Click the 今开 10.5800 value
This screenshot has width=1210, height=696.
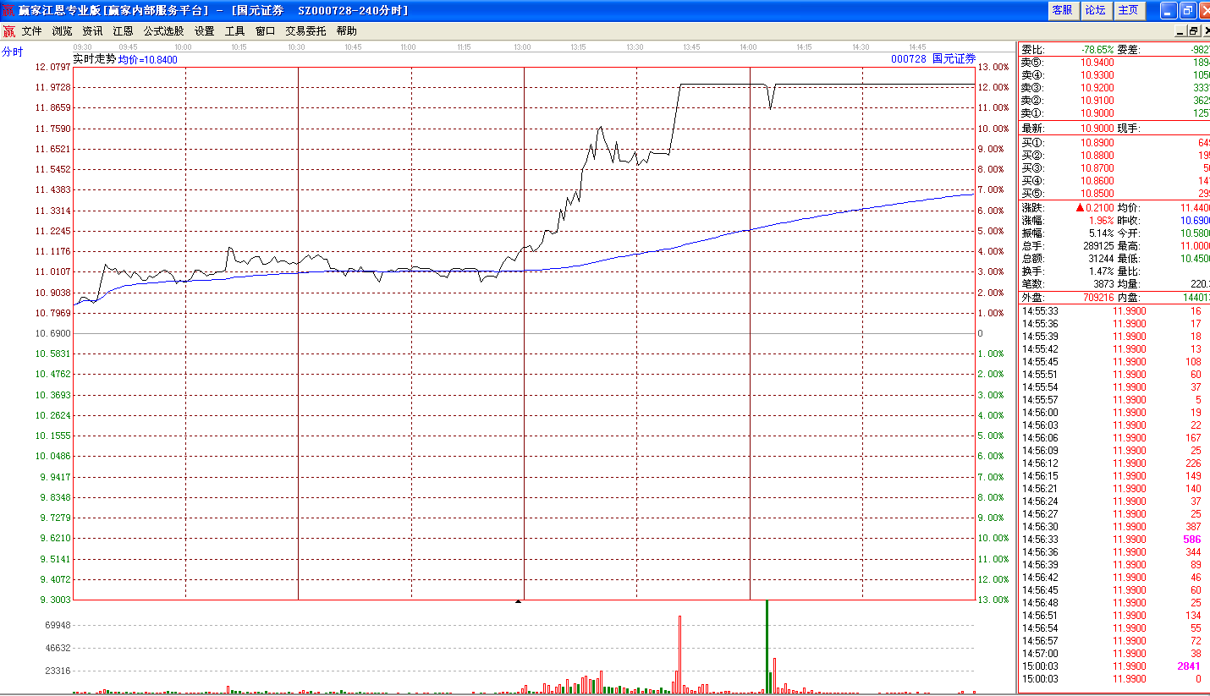(x=1196, y=233)
